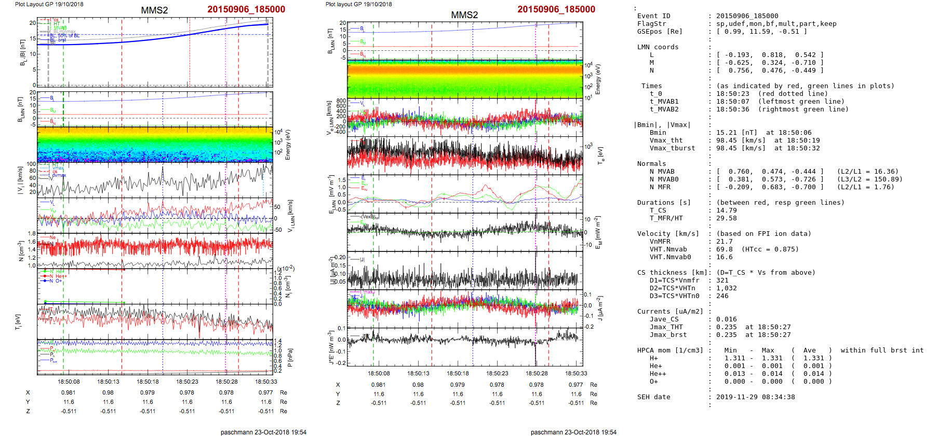Click the "Vmax_tburst" label
The width and height of the screenshot is (937, 436).
click(672, 148)
